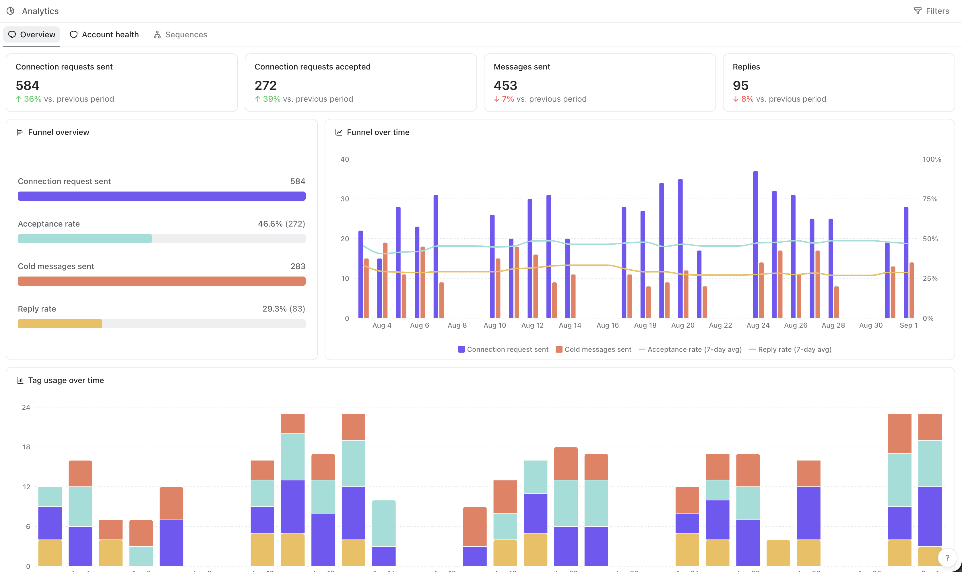Click the Aug 28 x-axis label
Viewport: 962px width, 572px height.
point(833,325)
